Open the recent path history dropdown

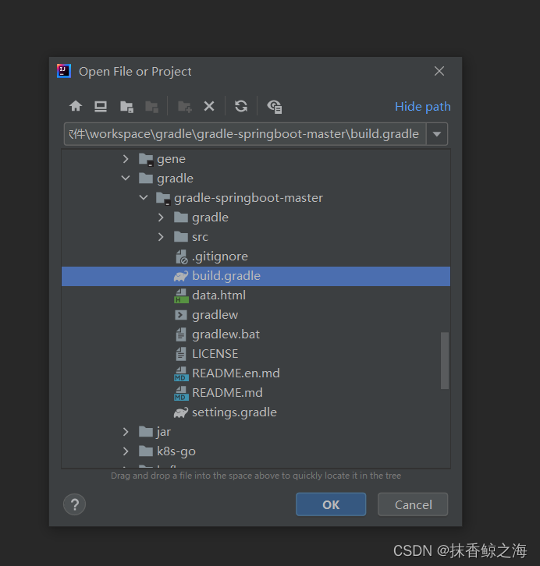tap(437, 134)
